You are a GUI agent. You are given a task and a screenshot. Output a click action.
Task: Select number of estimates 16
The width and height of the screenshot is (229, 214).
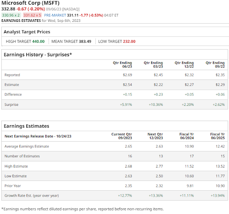[x=130, y=156]
